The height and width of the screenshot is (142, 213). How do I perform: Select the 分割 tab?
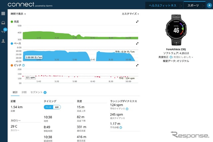point(24,92)
